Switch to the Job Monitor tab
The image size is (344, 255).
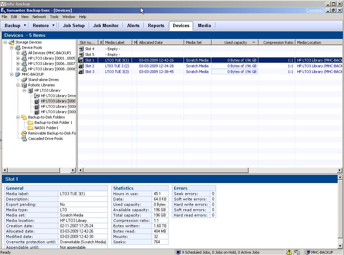106,26
